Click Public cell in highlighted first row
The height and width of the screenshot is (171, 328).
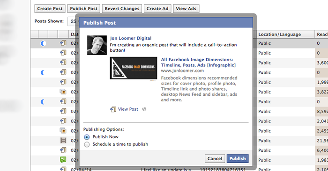coord(264,43)
